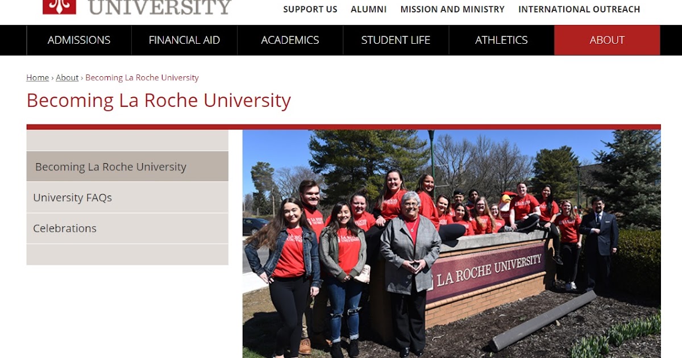The width and height of the screenshot is (682, 358).
Task: Click the About breadcrumb link
Action: [67, 77]
